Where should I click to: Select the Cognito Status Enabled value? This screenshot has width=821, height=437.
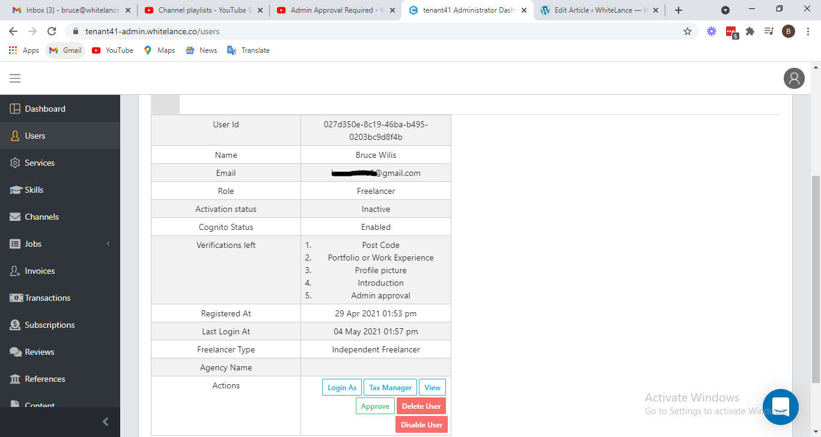pyautogui.click(x=376, y=227)
